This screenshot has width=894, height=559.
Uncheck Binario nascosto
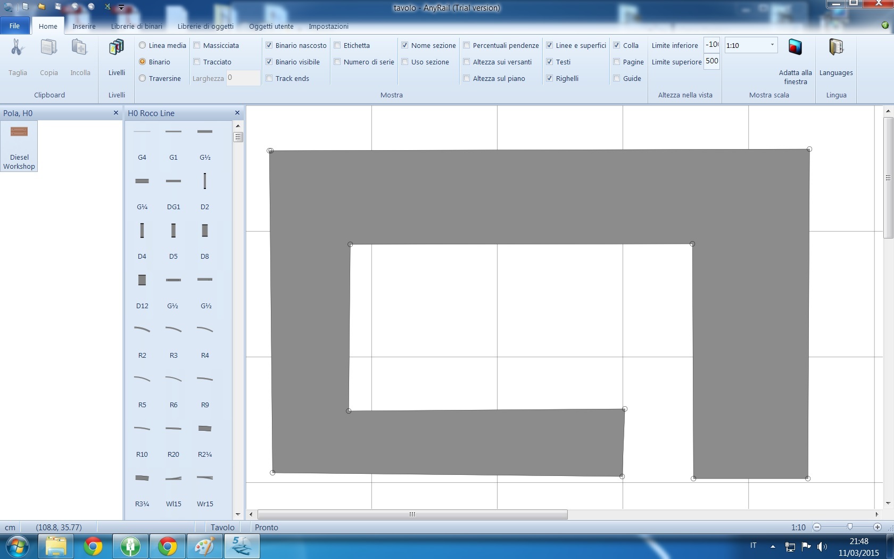[x=269, y=45]
